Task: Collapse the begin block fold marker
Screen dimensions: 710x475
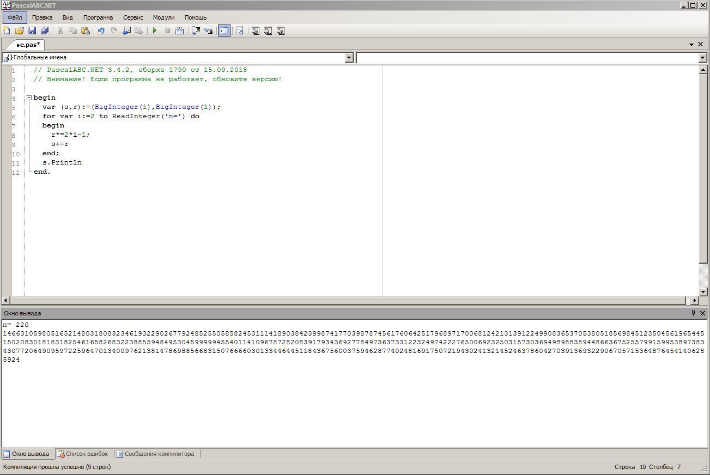Action: [x=29, y=98]
